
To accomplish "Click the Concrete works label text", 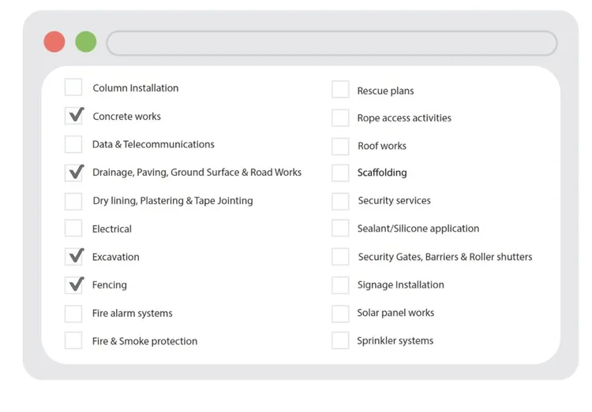I will click(127, 116).
